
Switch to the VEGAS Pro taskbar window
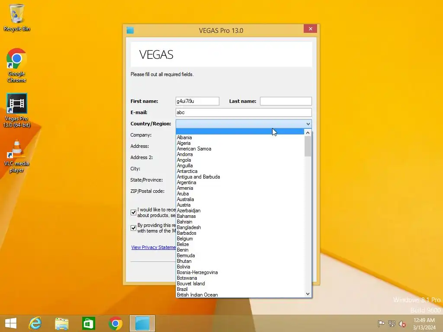(x=142, y=323)
